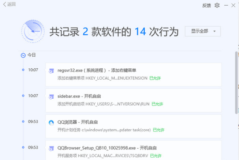Click the QQBrowser_Setup installer icon
This screenshot has width=239, height=160.
click(x=51, y=148)
